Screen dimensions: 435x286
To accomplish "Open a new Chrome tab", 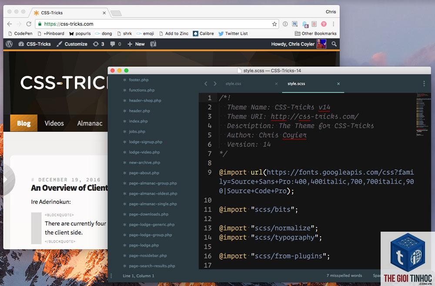I will coord(116,13).
